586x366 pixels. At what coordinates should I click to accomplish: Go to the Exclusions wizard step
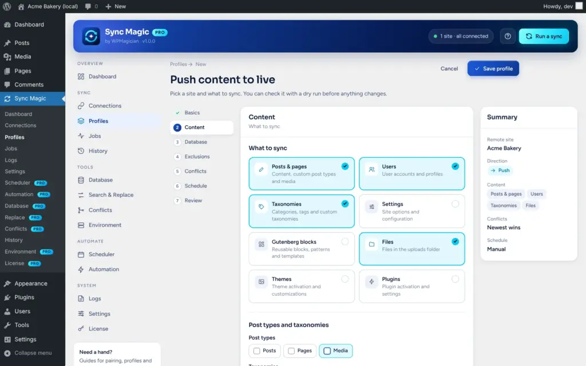pos(201,157)
